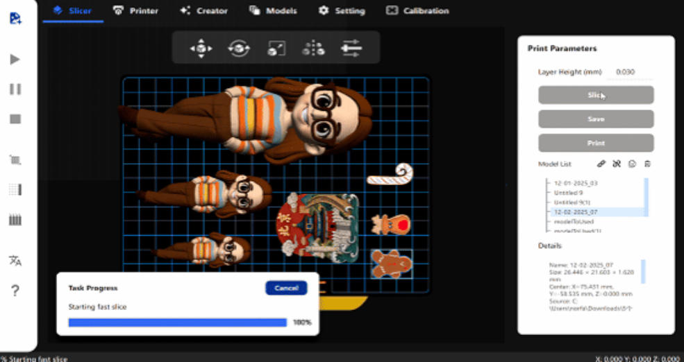
Task: Click the Print button
Action: click(x=596, y=144)
